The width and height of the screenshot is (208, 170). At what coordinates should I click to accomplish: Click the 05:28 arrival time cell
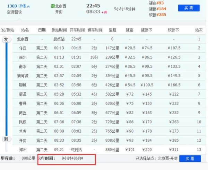(59, 94)
